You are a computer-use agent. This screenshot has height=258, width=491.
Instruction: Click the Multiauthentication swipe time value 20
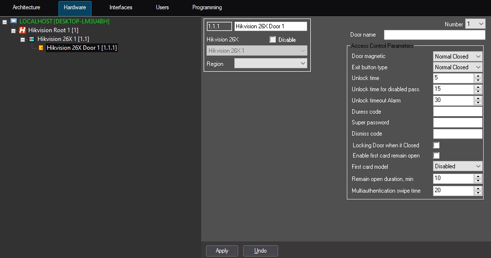click(x=453, y=190)
